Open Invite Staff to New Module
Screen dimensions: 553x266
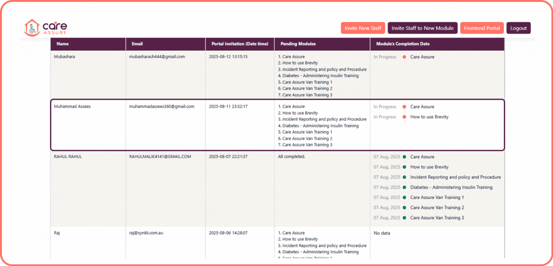[422, 28]
